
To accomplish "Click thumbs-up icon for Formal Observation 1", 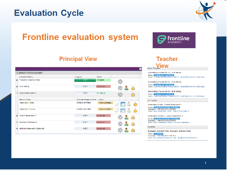I will click(x=133, y=95).
